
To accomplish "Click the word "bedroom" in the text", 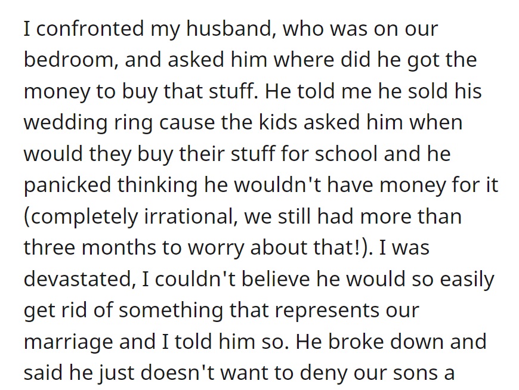I will 68,60.
